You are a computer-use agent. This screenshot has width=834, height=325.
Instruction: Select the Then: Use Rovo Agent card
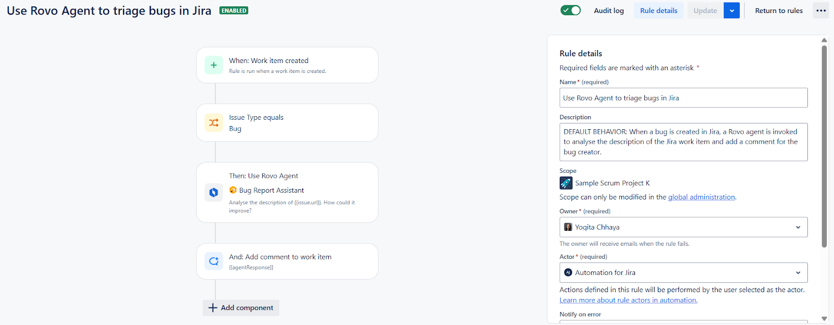(287, 192)
